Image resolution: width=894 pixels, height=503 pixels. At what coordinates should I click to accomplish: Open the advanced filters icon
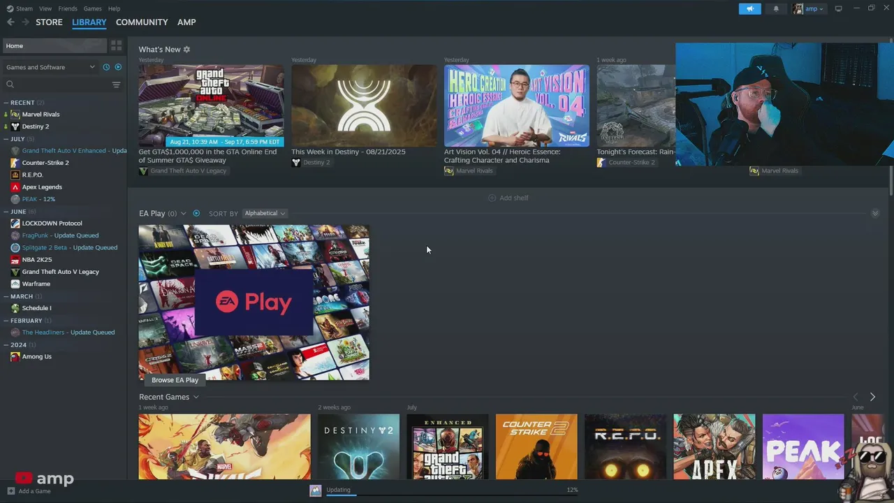[x=116, y=85]
